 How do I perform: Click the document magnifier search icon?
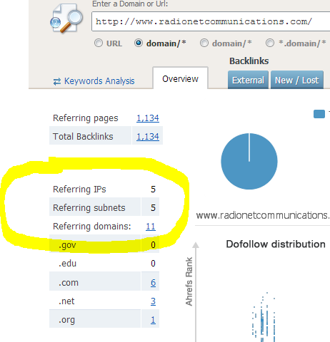pos(66,18)
